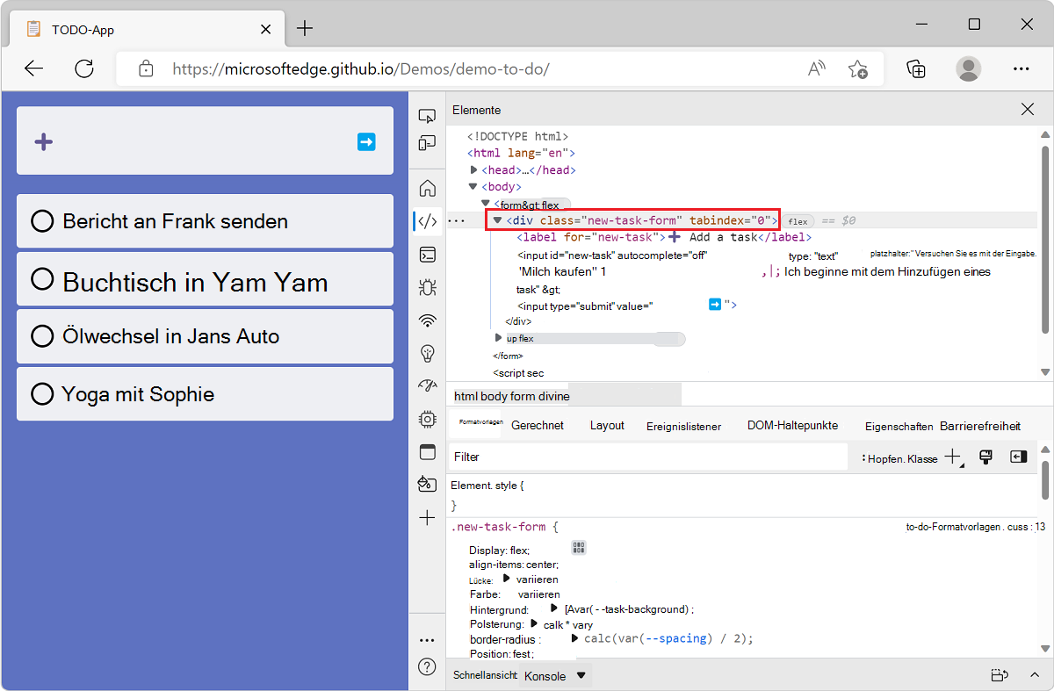Open the Elemente panel via </> icon
The height and width of the screenshot is (691, 1054).
[x=427, y=220]
